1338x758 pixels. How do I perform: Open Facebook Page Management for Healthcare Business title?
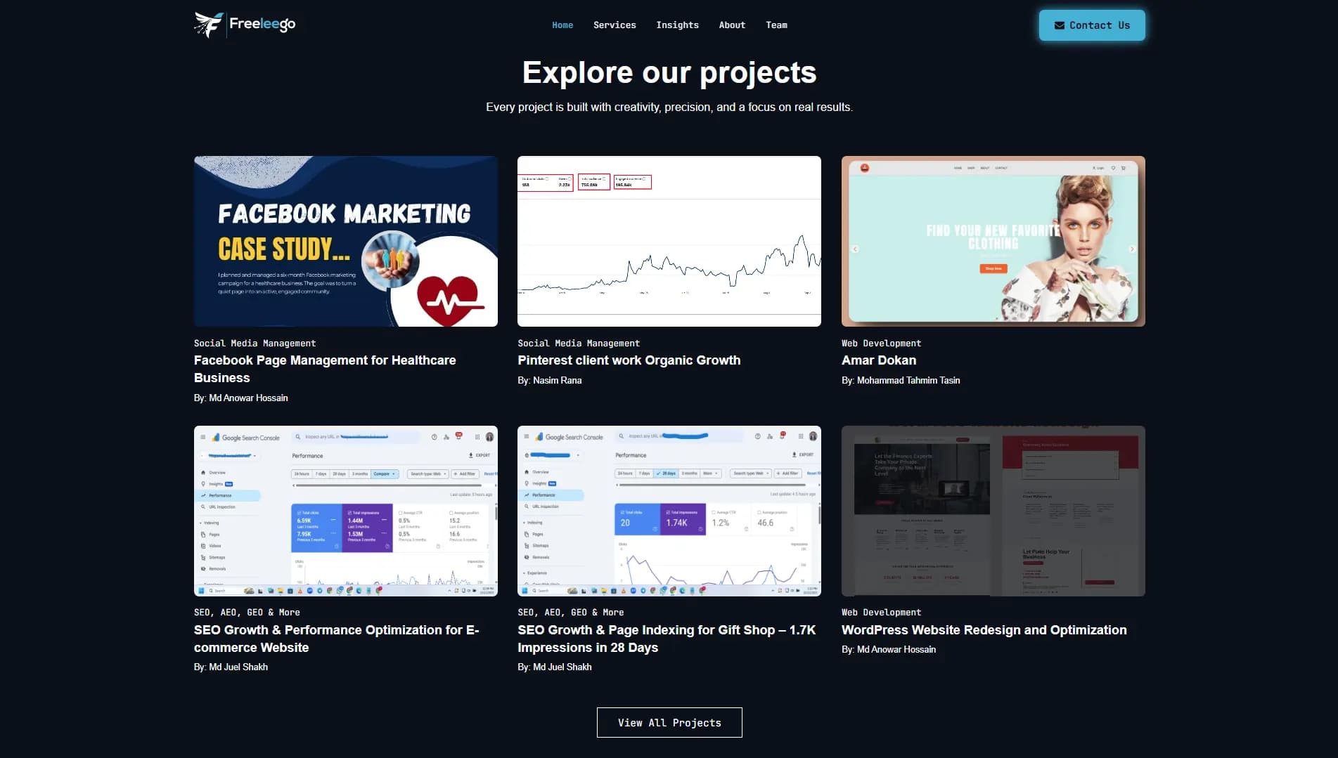[325, 369]
